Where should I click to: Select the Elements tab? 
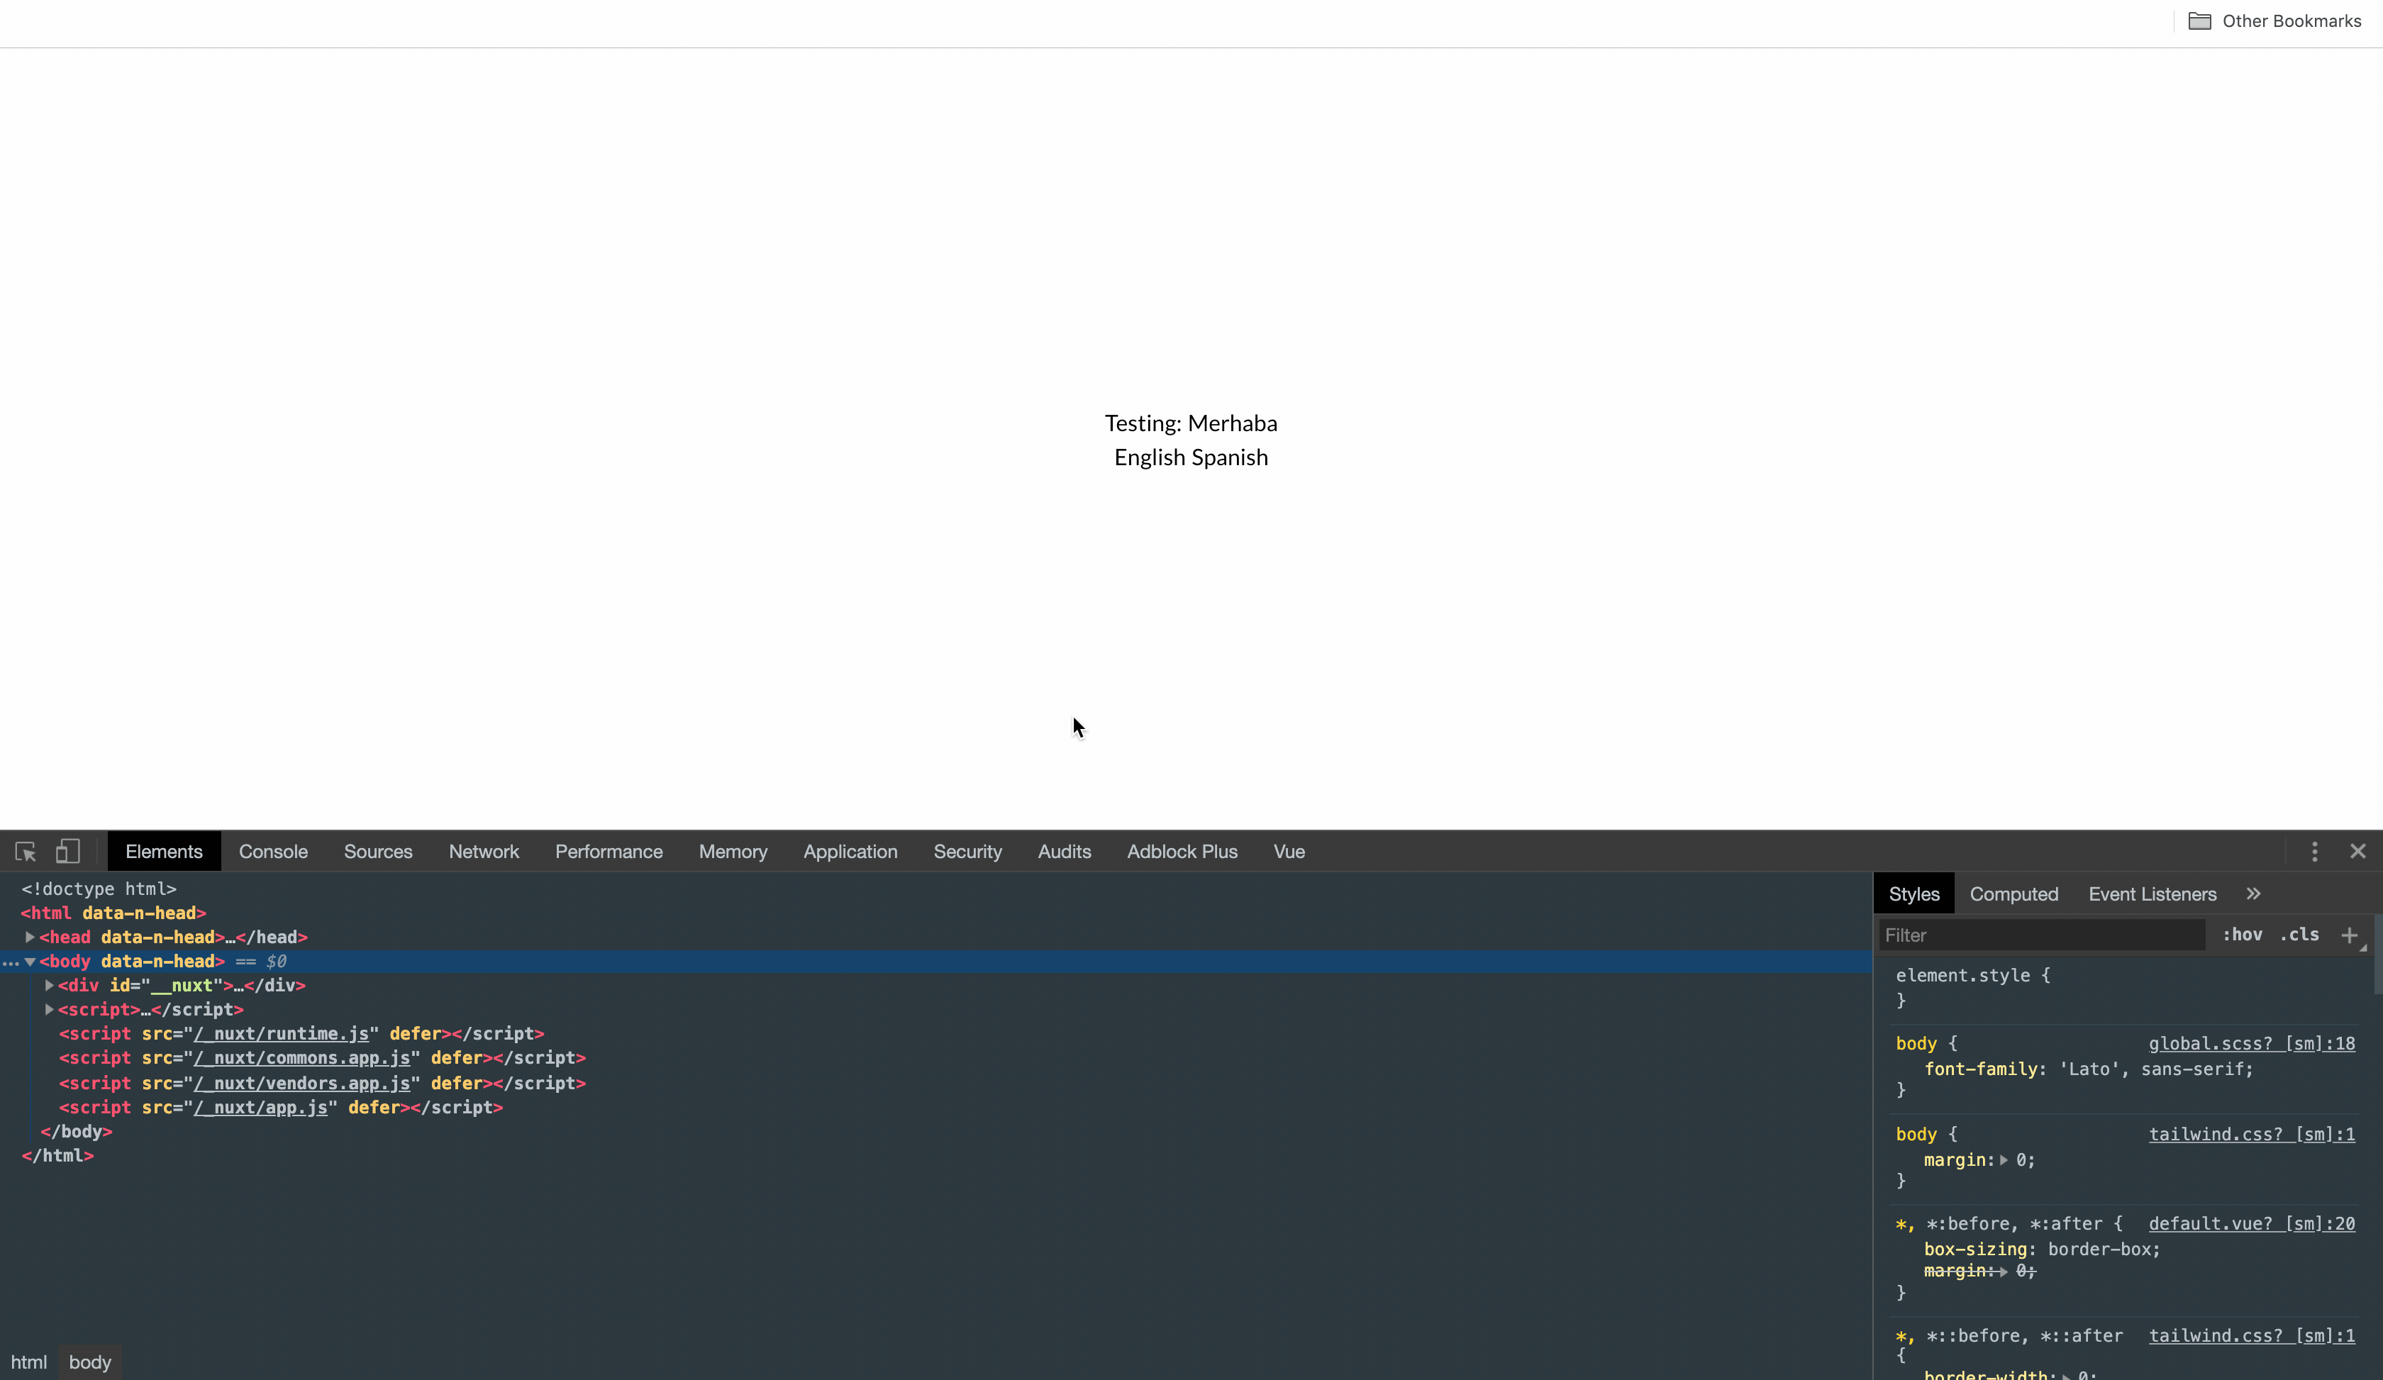coord(164,852)
